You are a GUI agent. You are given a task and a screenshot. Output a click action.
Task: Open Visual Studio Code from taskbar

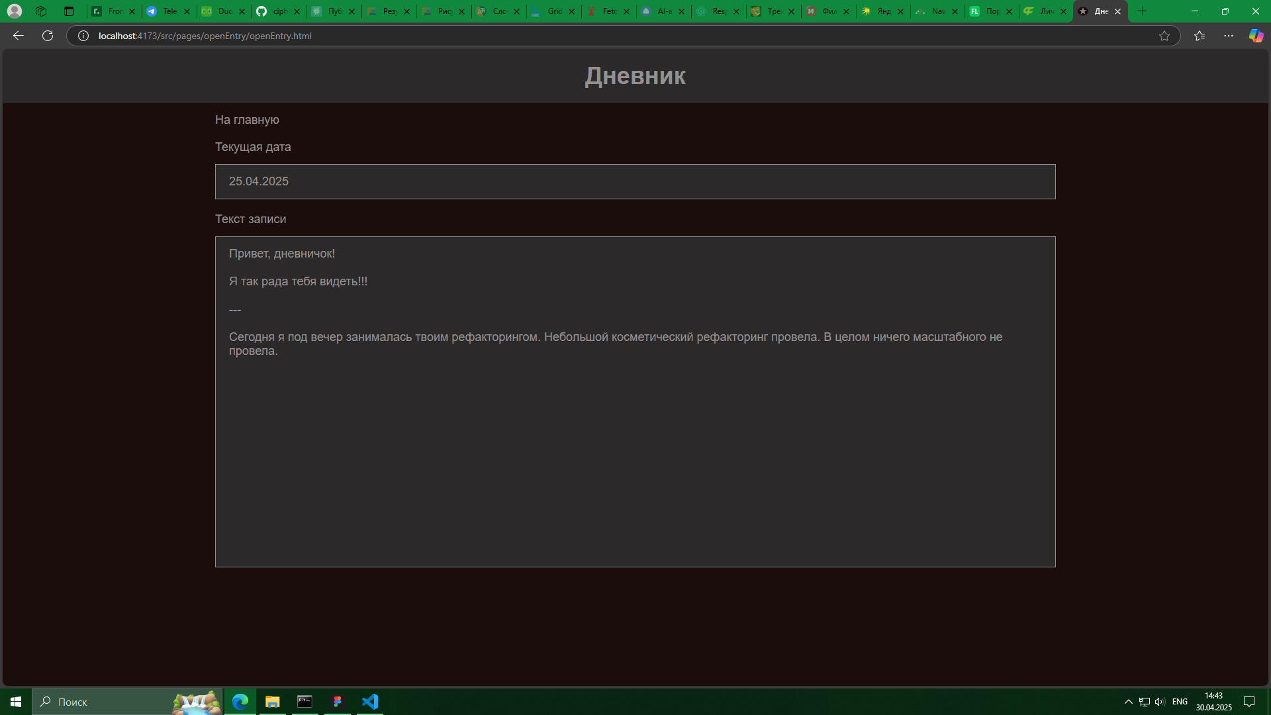click(x=370, y=702)
